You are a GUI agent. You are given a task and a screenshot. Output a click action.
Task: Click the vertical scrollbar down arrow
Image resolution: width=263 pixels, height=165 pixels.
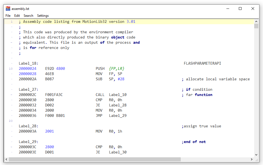coord(256,155)
